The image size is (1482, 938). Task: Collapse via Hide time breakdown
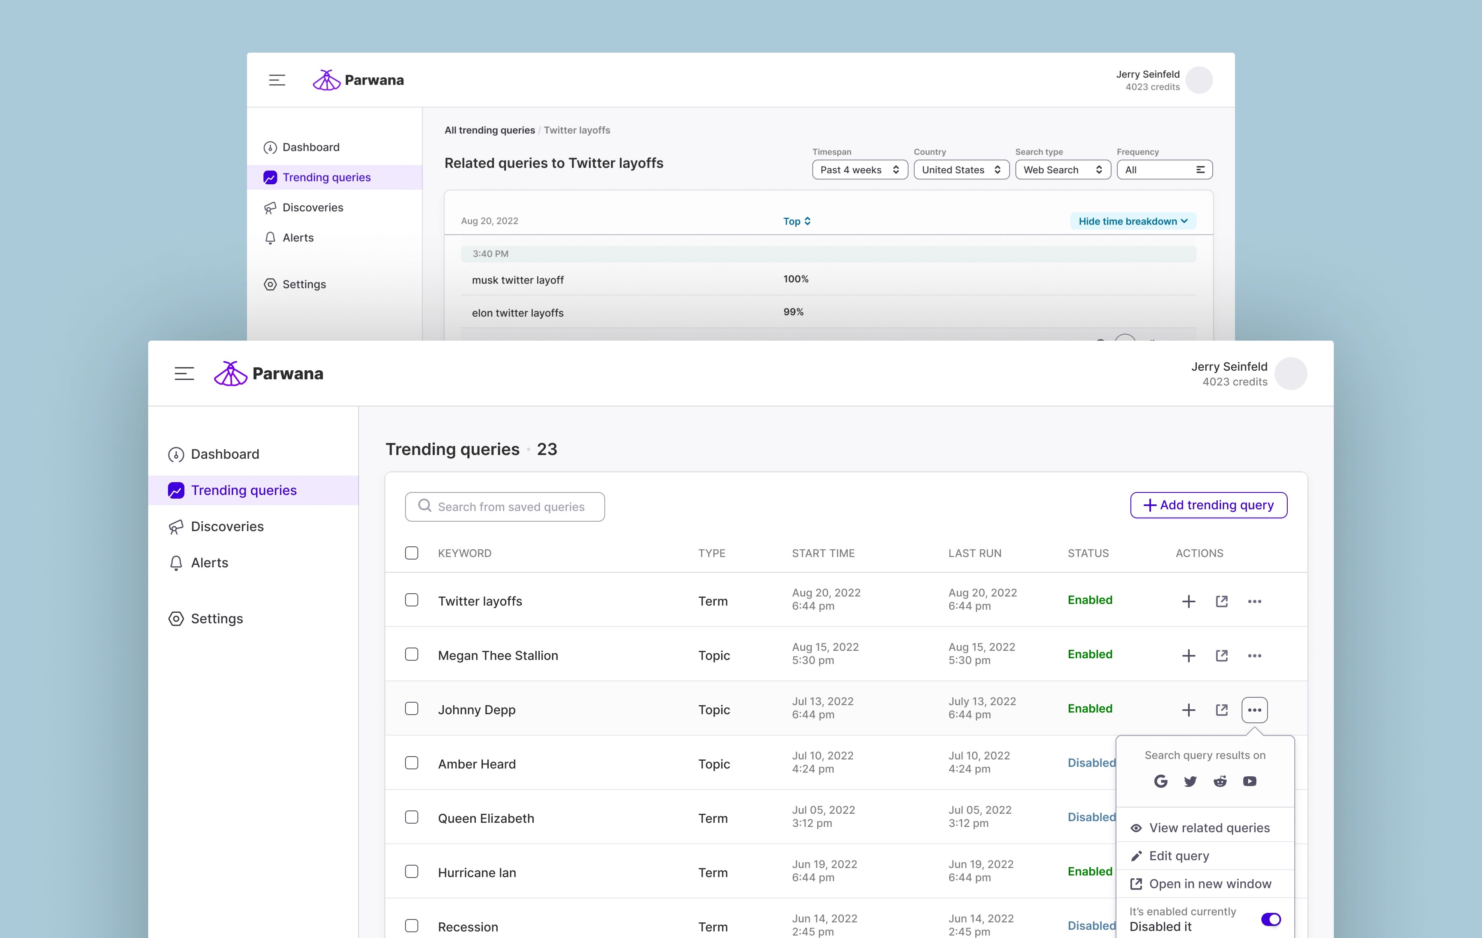coord(1133,221)
